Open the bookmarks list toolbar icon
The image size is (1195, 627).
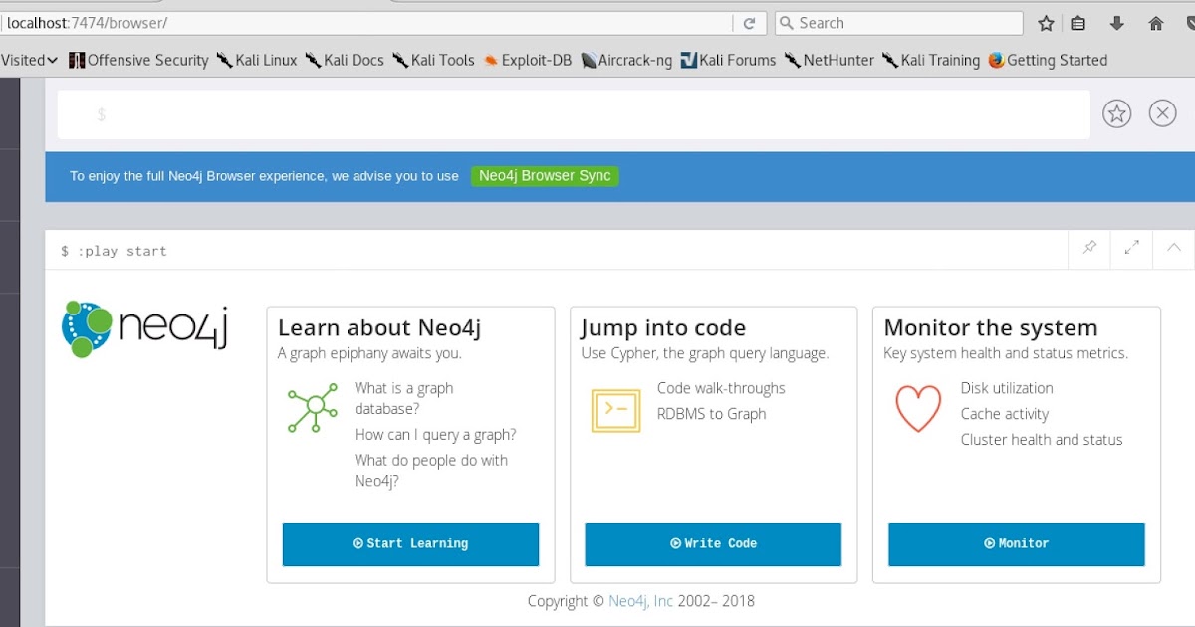pyautogui.click(x=1078, y=23)
